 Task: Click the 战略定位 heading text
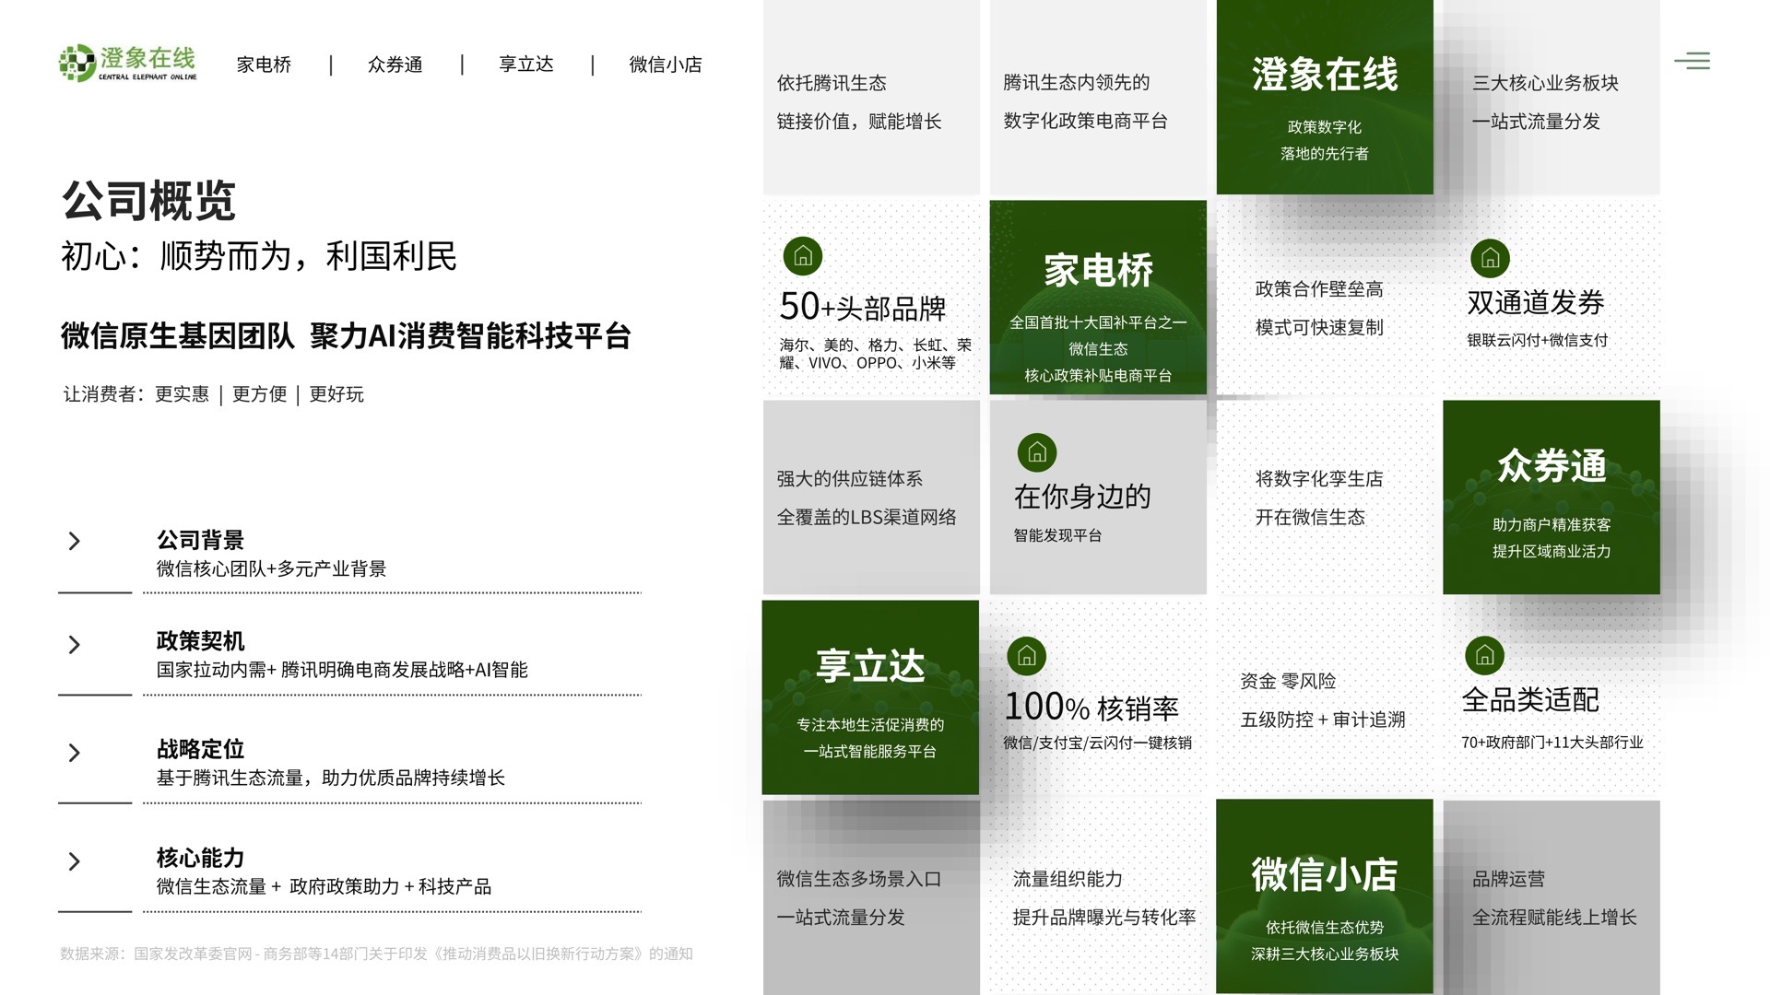[200, 749]
